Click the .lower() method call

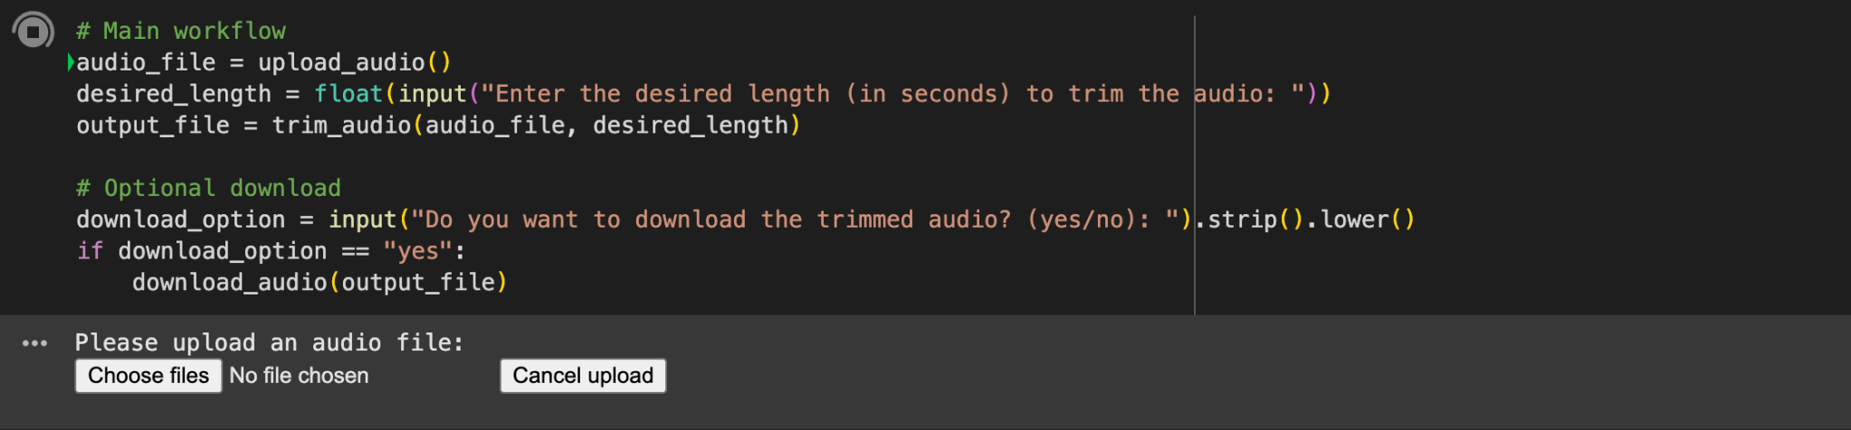1360,220
